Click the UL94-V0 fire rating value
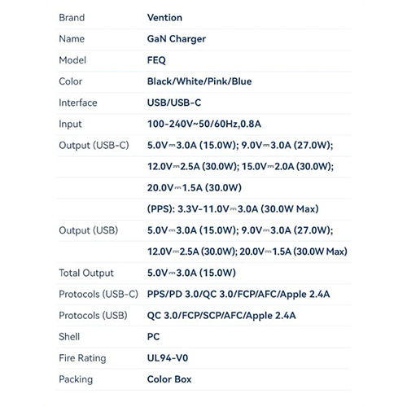The image size is (407, 407). click(168, 358)
